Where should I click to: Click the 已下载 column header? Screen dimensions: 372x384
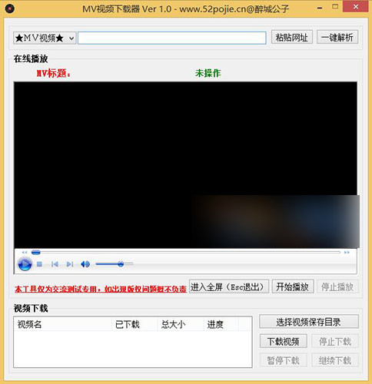point(135,324)
